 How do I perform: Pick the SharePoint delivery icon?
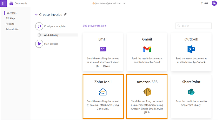click(191, 92)
